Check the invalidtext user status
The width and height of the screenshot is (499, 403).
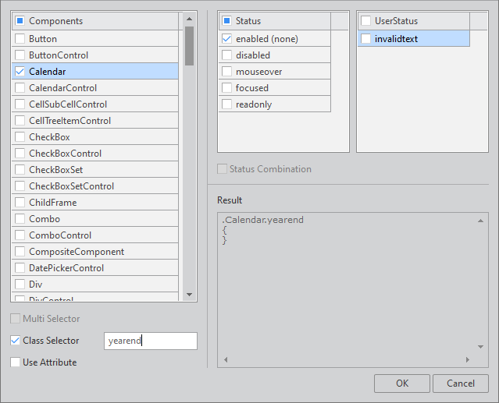365,38
